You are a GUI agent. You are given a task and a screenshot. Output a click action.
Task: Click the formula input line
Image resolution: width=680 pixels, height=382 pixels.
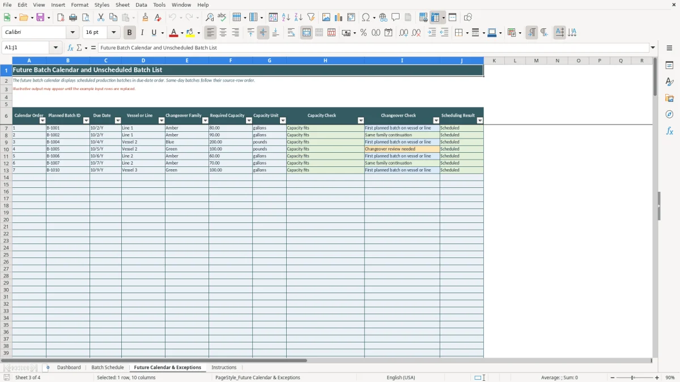pos(373,48)
